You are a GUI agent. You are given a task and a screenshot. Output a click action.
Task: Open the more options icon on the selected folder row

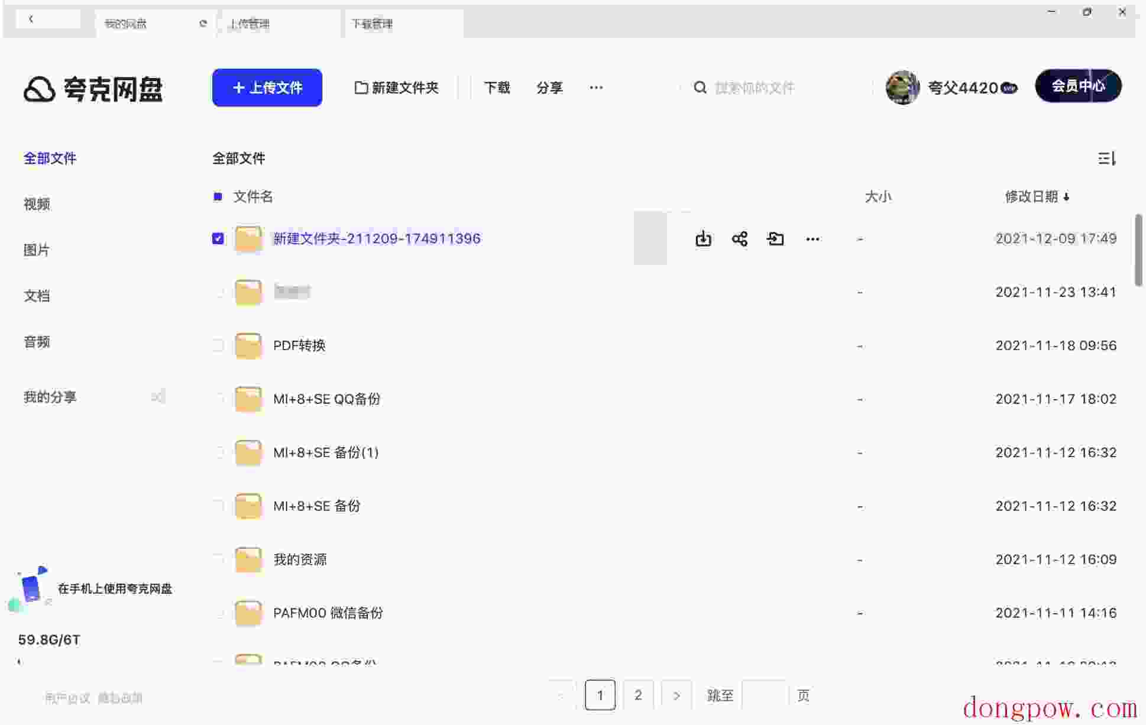click(812, 239)
